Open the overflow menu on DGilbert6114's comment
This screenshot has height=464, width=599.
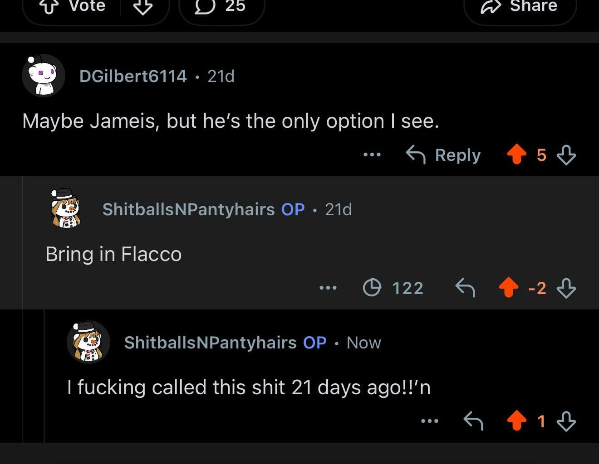tap(372, 155)
